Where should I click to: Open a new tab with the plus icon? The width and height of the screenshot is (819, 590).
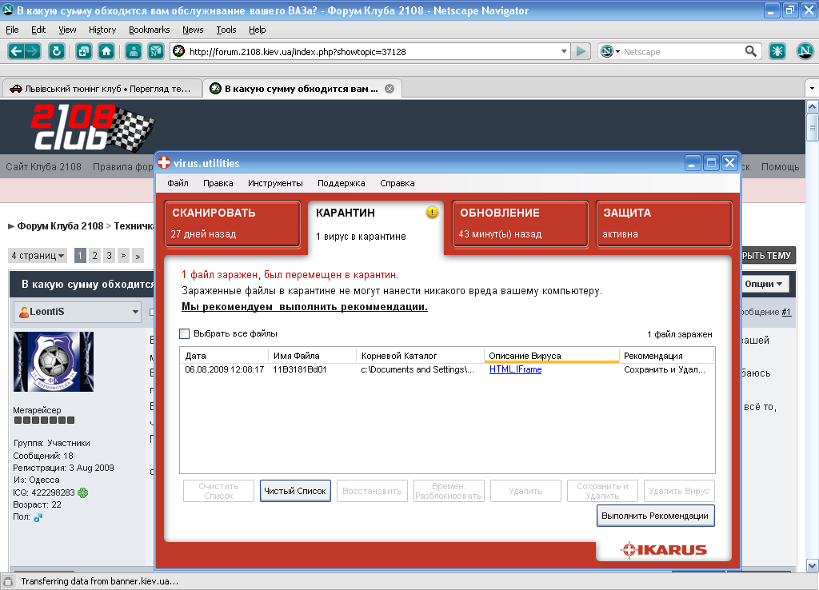pyautogui.click(x=83, y=51)
